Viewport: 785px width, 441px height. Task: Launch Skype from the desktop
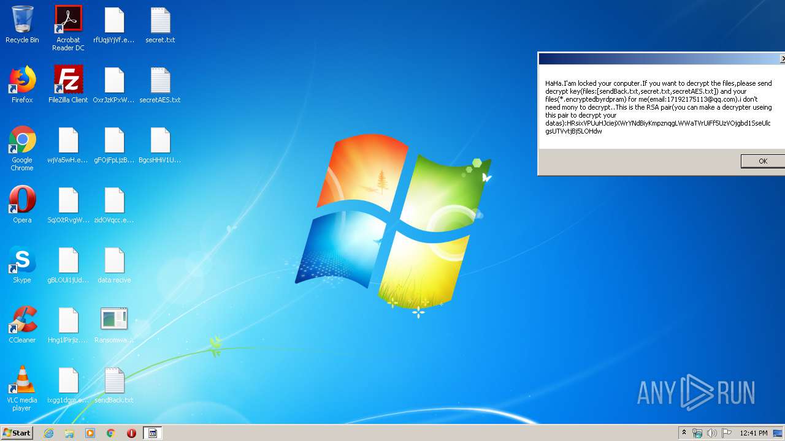coord(22,265)
